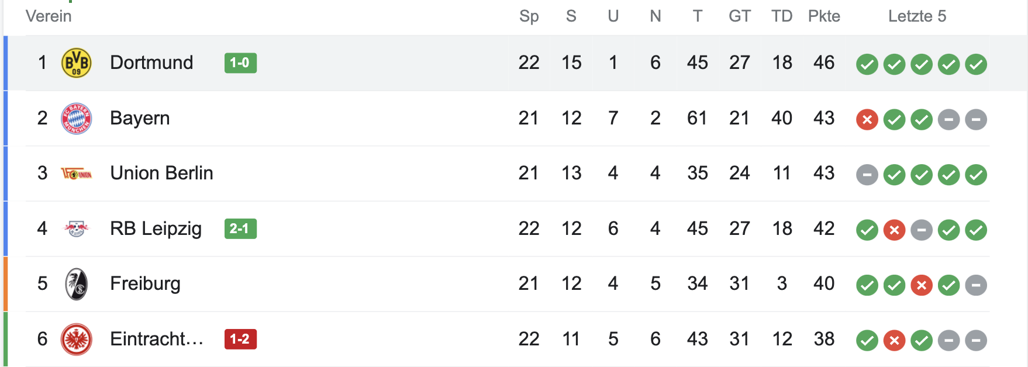1028x367 pixels.
Task: Click Bayern's red loss icon in Letzte 5
Action: coord(867,120)
